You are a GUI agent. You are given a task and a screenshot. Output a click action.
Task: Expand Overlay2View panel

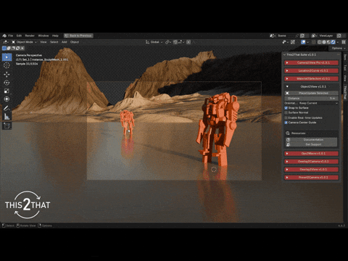[311, 170]
